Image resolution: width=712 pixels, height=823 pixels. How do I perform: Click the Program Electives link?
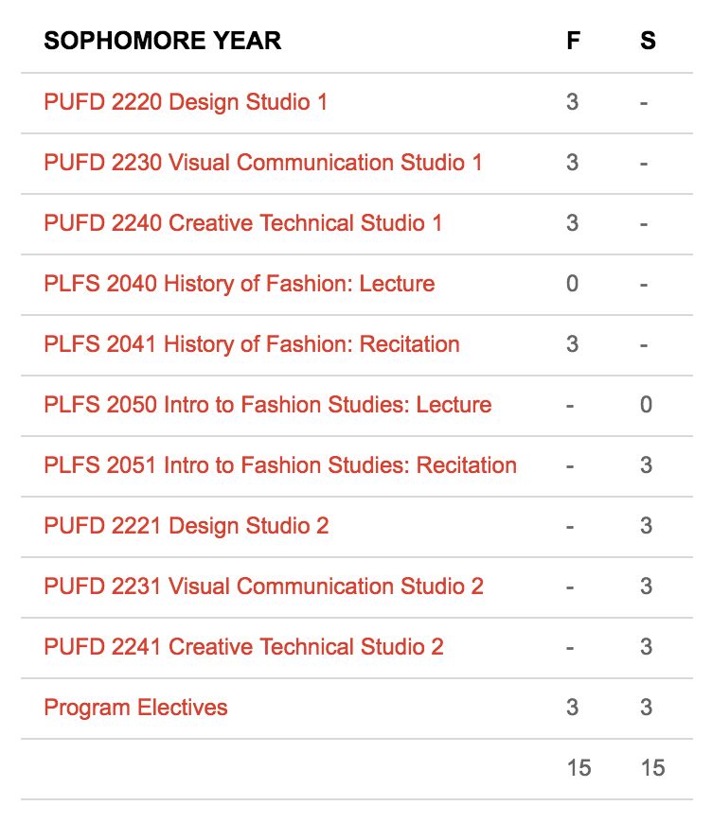point(135,708)
